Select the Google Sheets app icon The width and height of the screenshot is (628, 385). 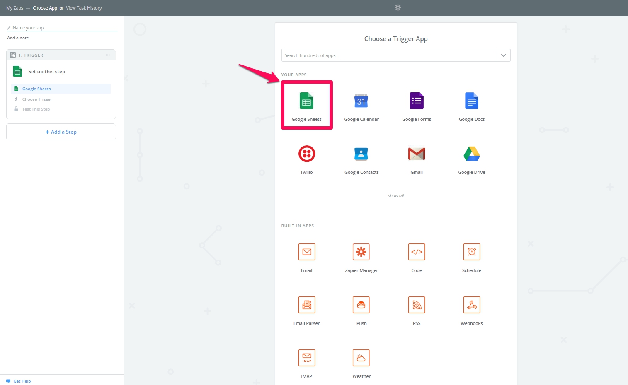click(x=306, y=101)
